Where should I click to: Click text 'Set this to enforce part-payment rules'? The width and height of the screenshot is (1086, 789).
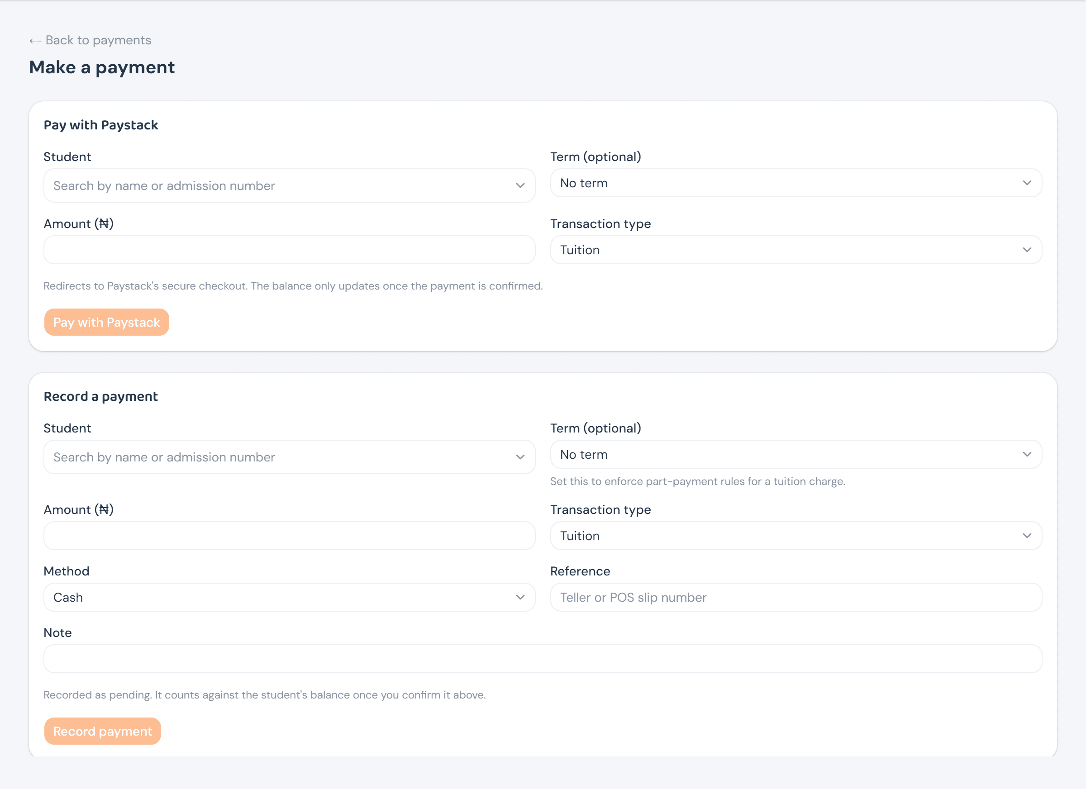coord(698,481)
